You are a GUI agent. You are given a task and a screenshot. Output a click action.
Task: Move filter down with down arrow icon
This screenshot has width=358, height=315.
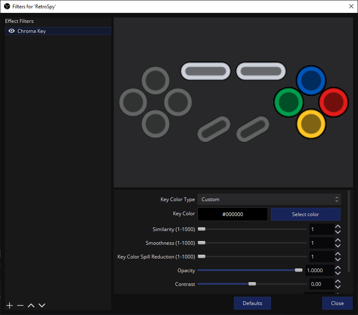click(x=42, y=305)
